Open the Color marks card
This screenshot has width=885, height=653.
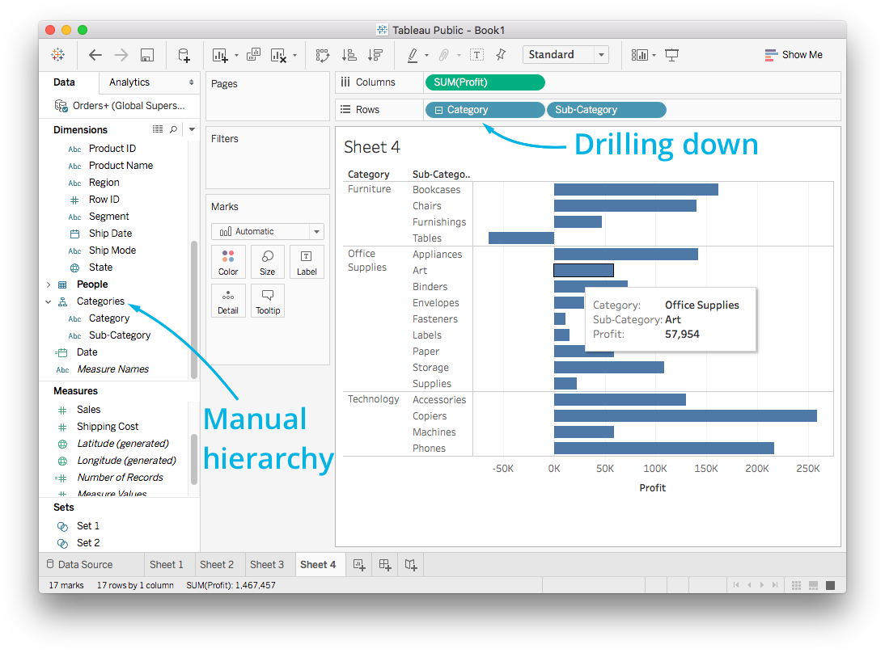pos(228,262)
